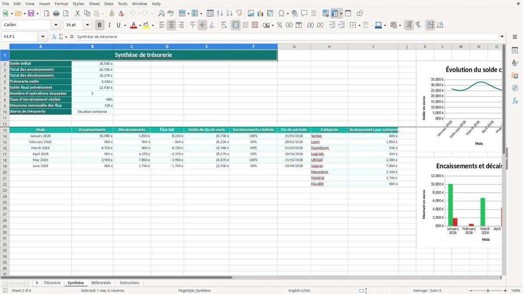Toggle AutoFilter funnel
523x294 pixels.
click(x=239, y=14)
